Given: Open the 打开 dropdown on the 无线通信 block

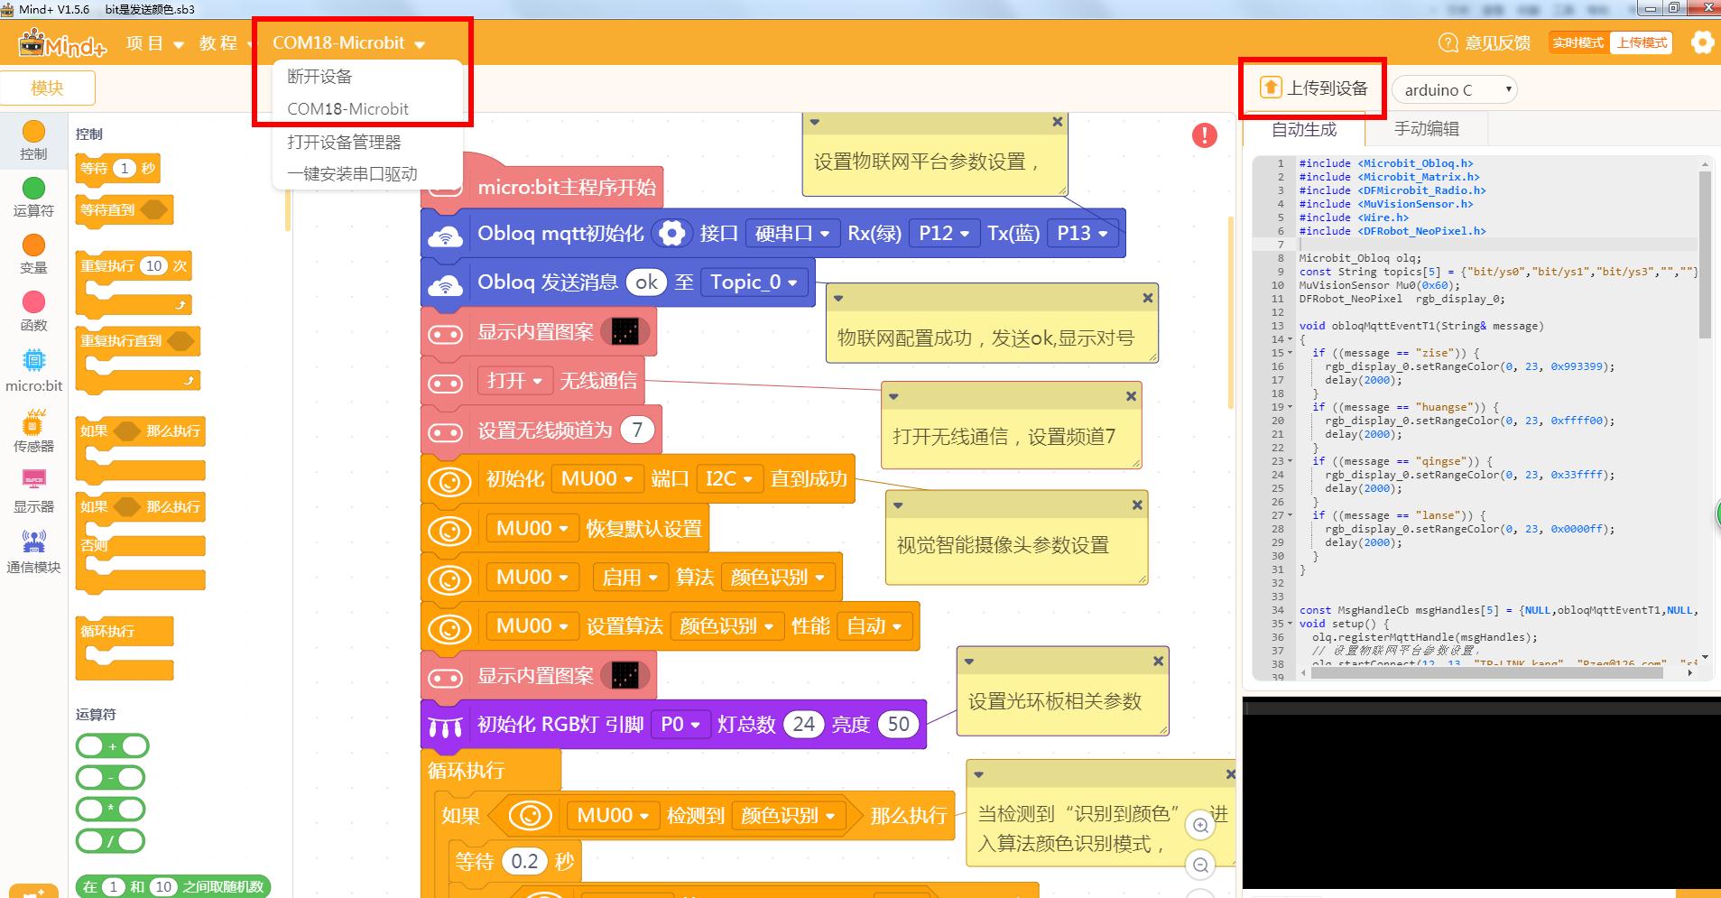Looking at the screenshot, I should coord(514,381).
